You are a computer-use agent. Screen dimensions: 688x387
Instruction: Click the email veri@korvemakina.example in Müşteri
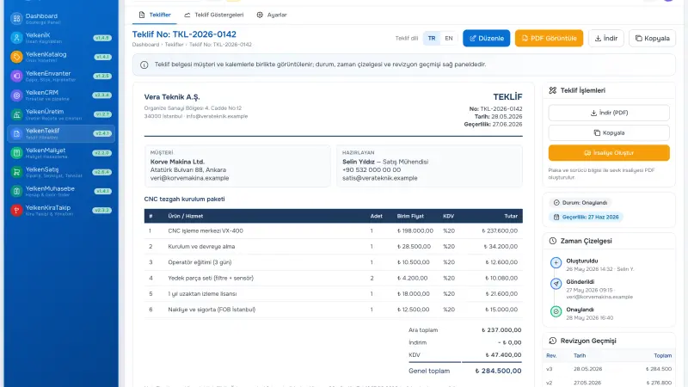(189, 178)
